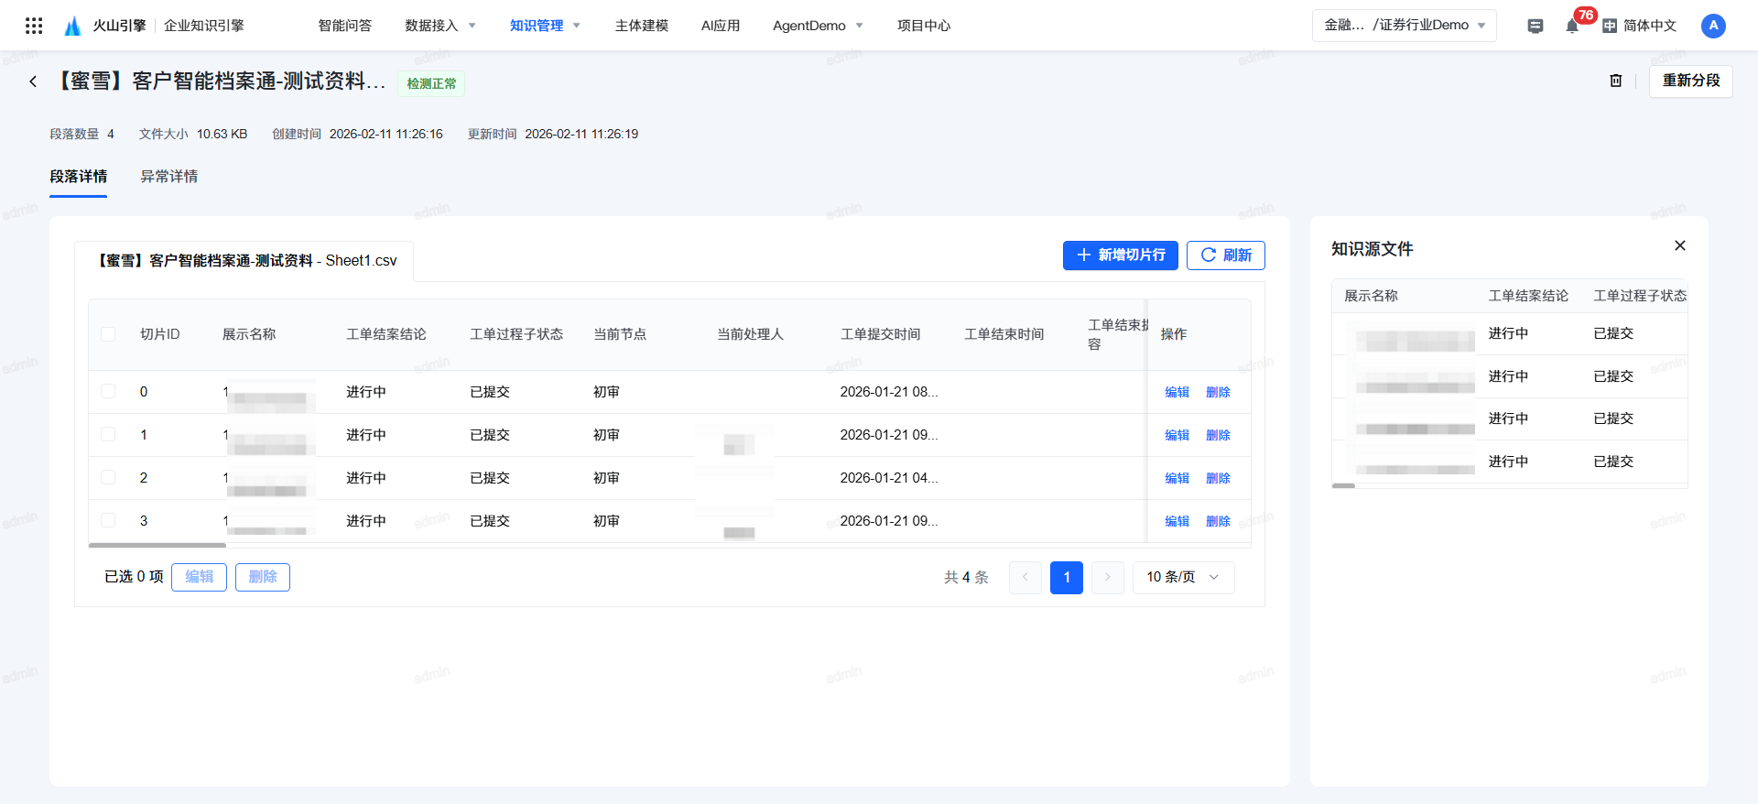Open the app grid launcher icon

coord(34,26)
